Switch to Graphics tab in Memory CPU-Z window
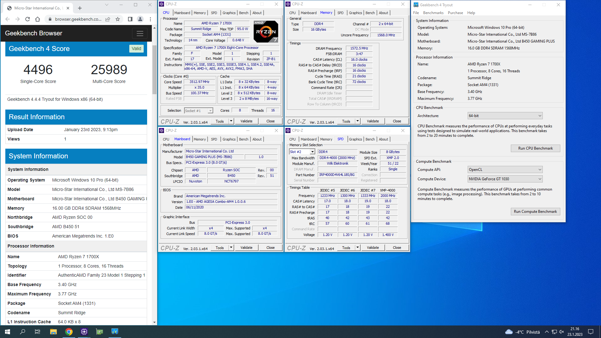 pos(355,13)
